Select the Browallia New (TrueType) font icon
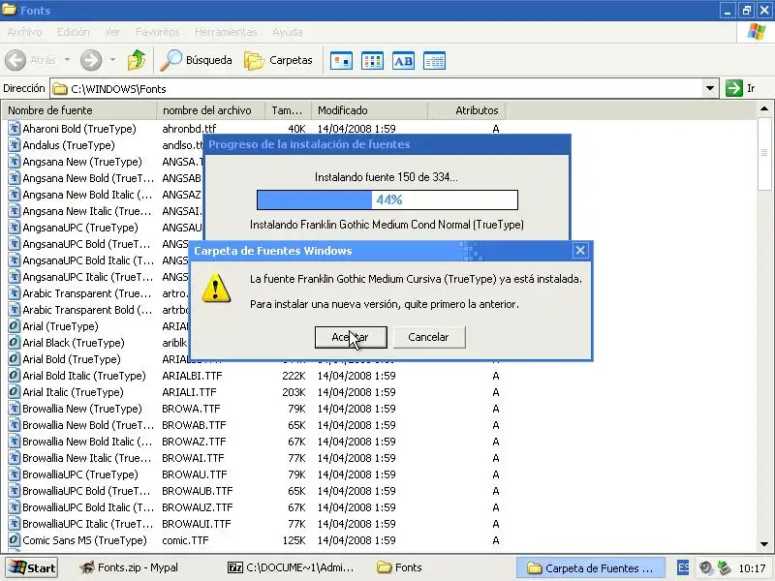The image size is (775, 581). (15, 409)
